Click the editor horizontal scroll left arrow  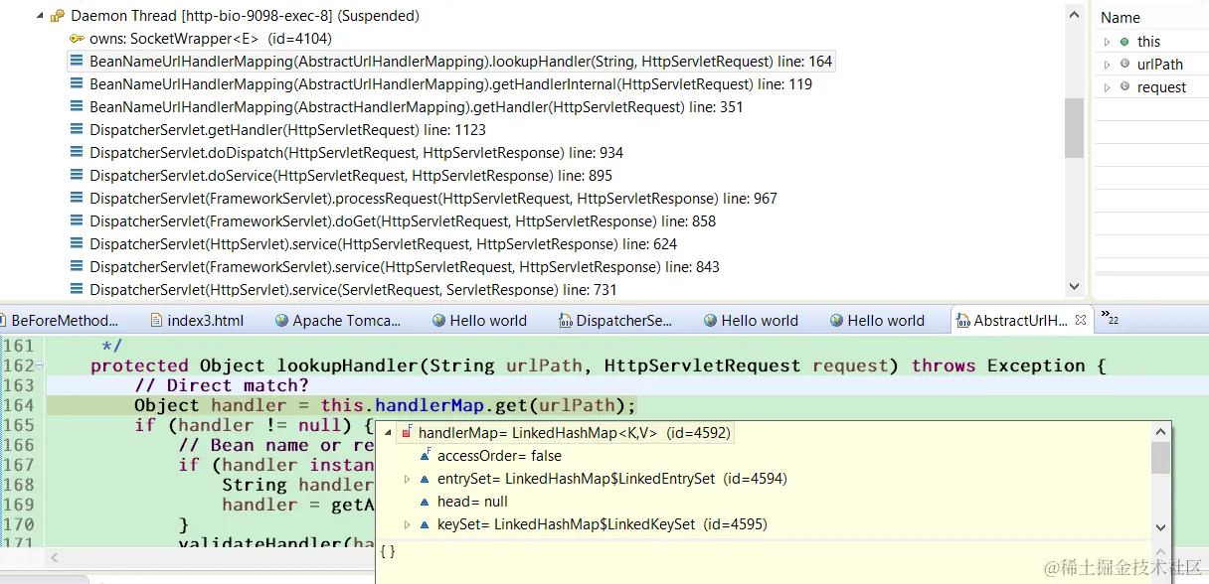coord(54,557)
